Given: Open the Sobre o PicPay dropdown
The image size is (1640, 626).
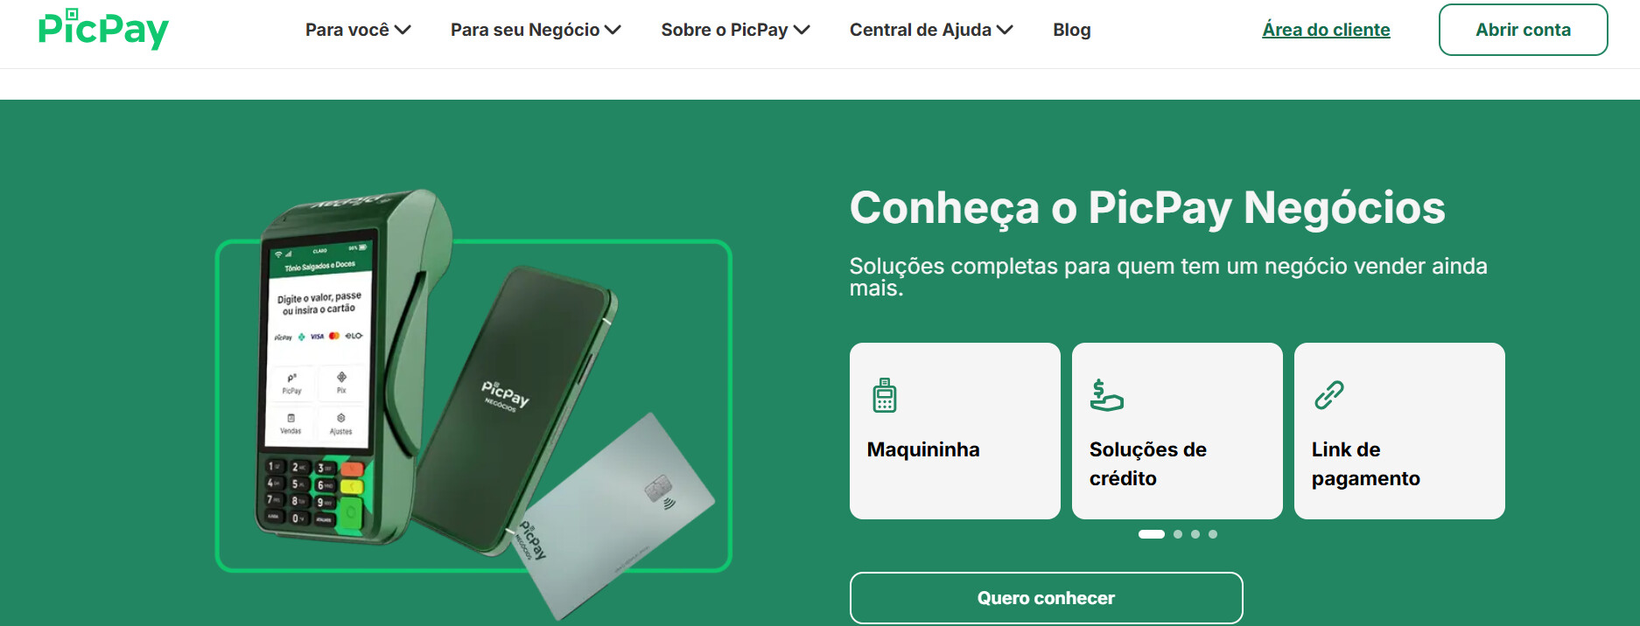Looking at the screenshot, I should 735,30.
